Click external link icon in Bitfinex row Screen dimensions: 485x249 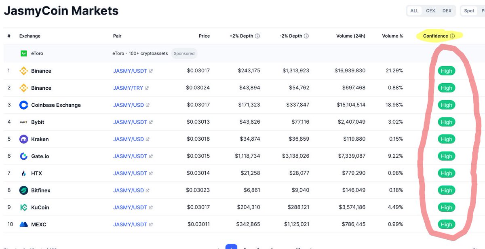pos(148,190)
